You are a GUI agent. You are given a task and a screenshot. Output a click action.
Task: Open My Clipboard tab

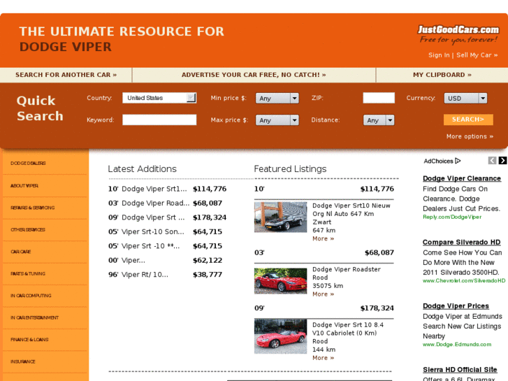pos(442,75)
